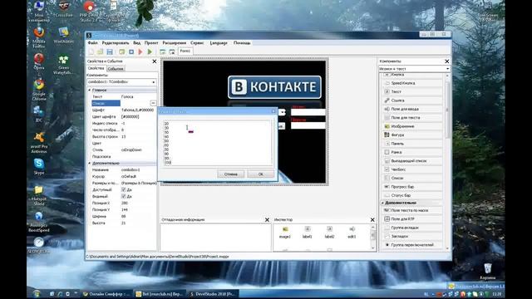
Task: Click OK in the text editor dialog
Action: click(260, 174)
